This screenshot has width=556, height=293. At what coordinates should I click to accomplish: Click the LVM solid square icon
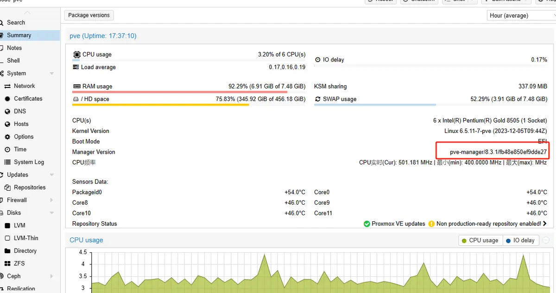click(x=7, y=225)
